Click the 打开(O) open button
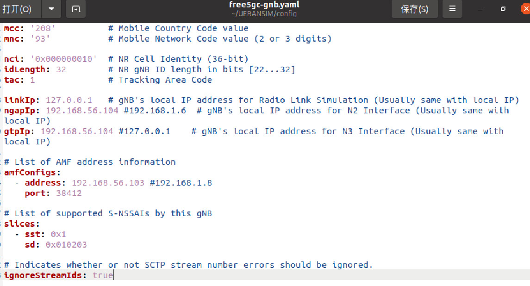 point(17,9)
